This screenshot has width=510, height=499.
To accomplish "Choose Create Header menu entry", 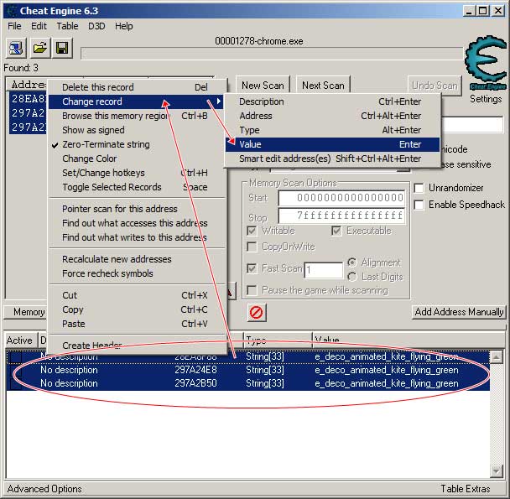I will pos(137,346).
